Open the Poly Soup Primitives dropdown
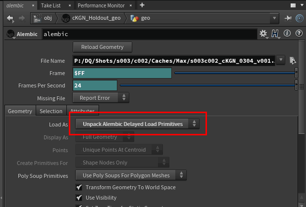306x207 pixels. click(x=131, y=175)
